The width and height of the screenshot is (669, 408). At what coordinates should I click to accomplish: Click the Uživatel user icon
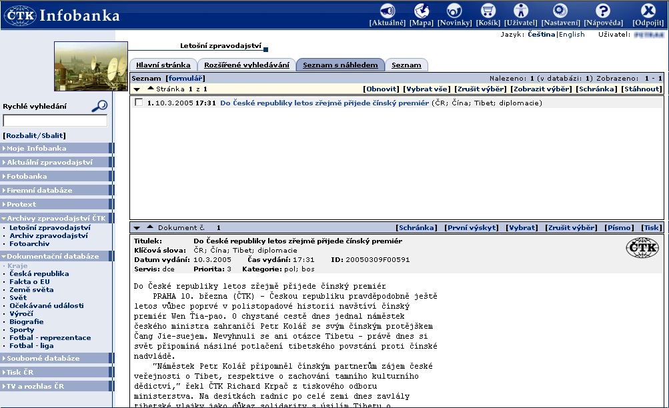click(520, 11)
